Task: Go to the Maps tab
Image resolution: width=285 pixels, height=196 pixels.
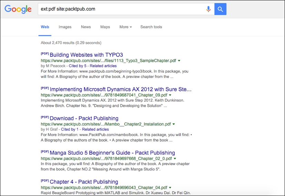Action: tap(105, 27)
